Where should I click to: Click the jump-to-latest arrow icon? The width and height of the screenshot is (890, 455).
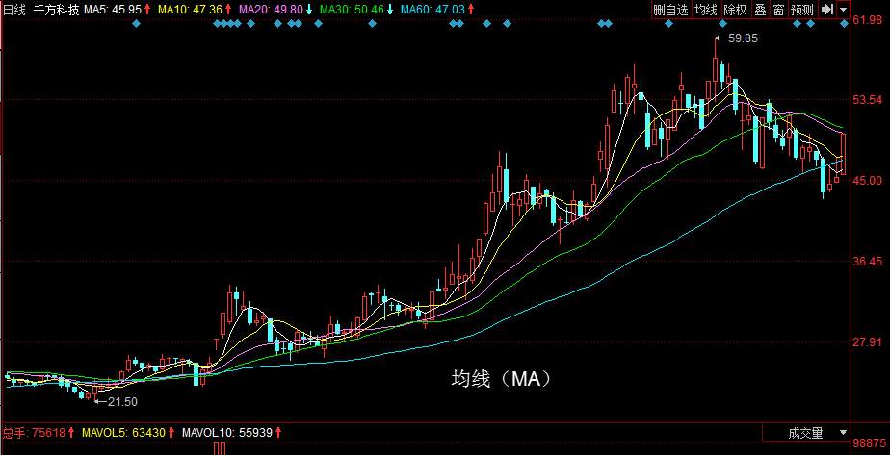pos(826,10)
